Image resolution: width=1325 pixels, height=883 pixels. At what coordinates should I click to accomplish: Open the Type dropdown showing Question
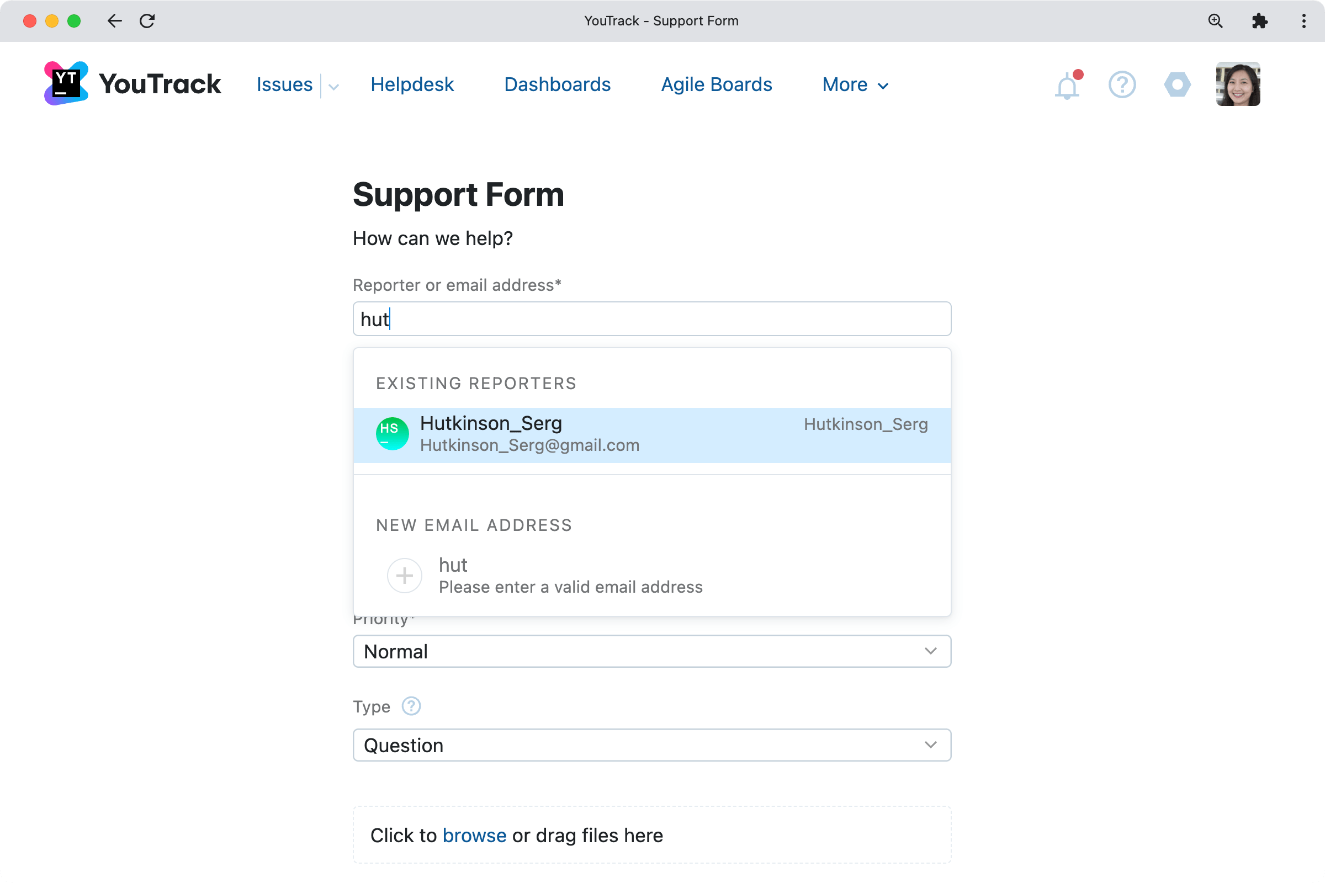click(x=651, y=744)
